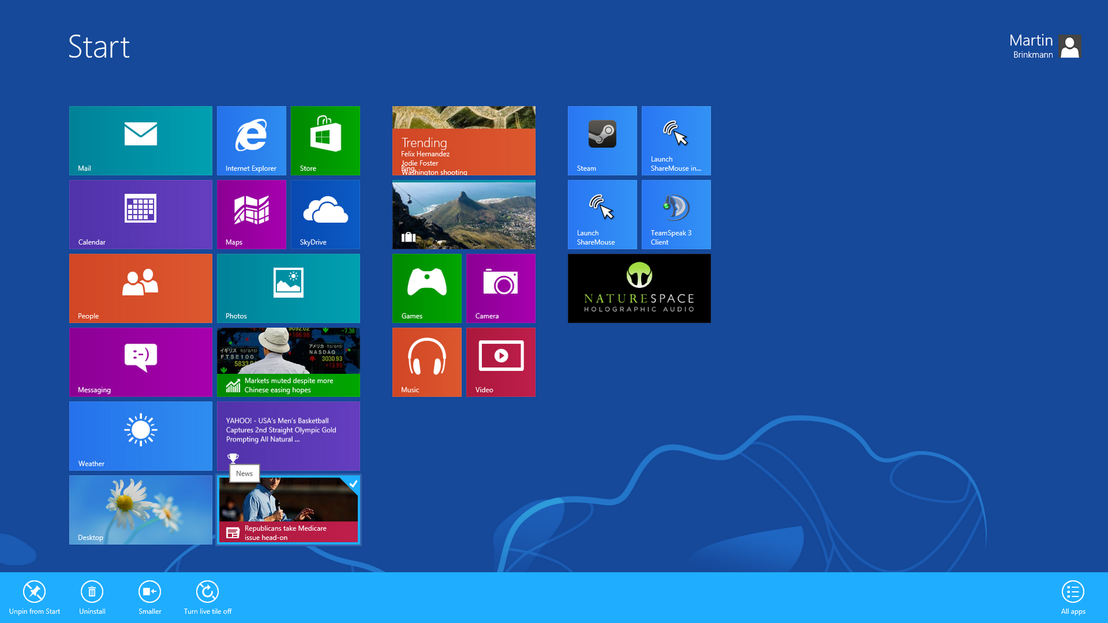Launch SkyDrive

click(325, 215)
